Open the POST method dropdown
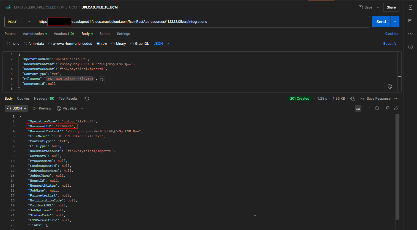Viewport: 417px width, 230px height. tap(19, 22)
